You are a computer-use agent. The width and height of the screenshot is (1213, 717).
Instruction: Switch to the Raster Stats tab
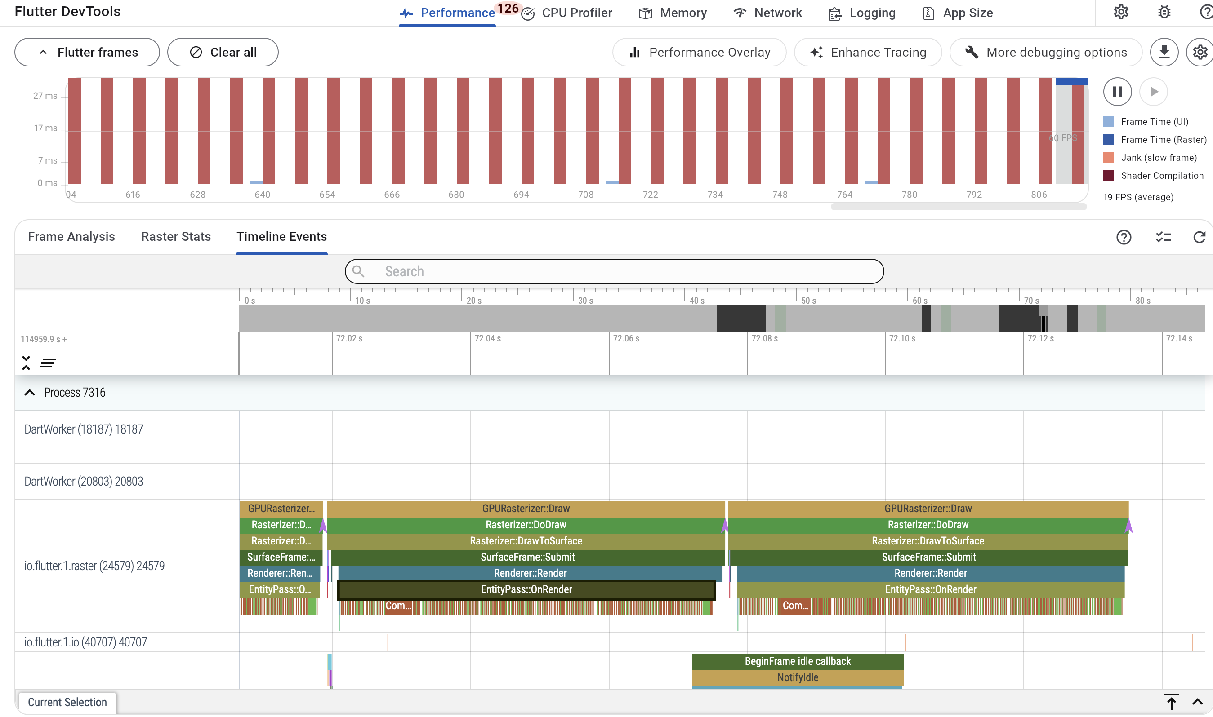pyautogui.click(x=175, y=236)
